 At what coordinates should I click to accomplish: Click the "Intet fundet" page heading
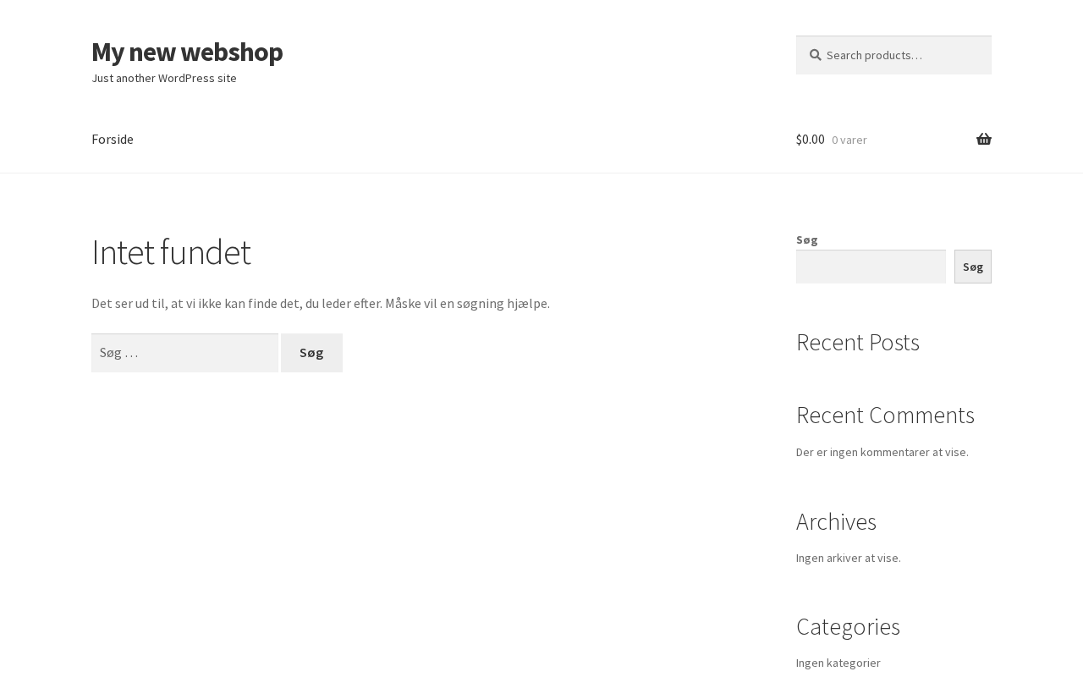[x=171, y=252]
